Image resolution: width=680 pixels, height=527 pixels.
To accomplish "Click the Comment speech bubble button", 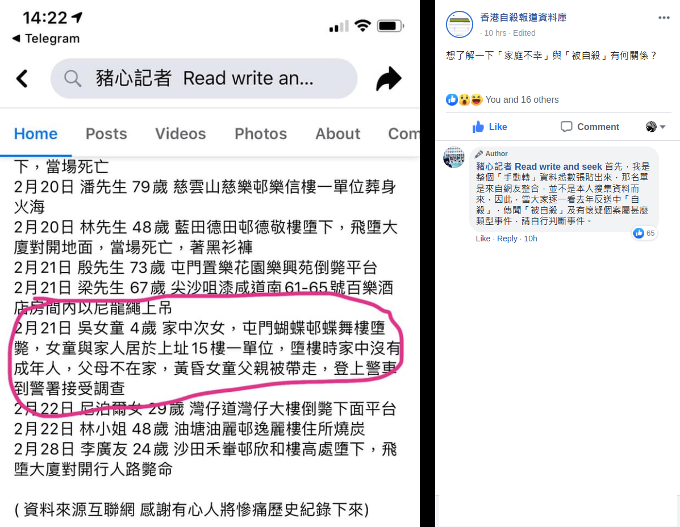I will (x=589, y=127).
